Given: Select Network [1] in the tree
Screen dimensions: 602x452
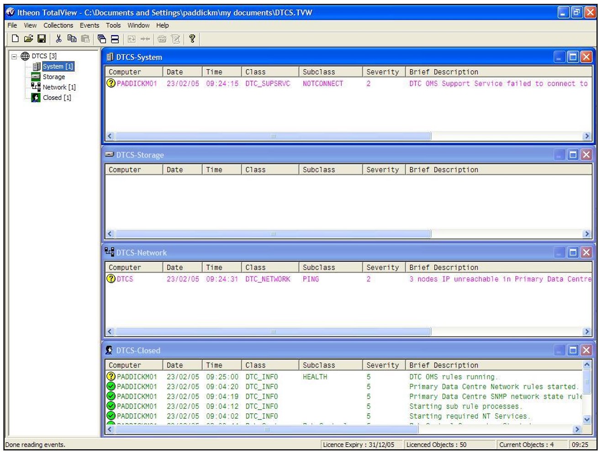Looking at the screenshot, I should [59, 87].
